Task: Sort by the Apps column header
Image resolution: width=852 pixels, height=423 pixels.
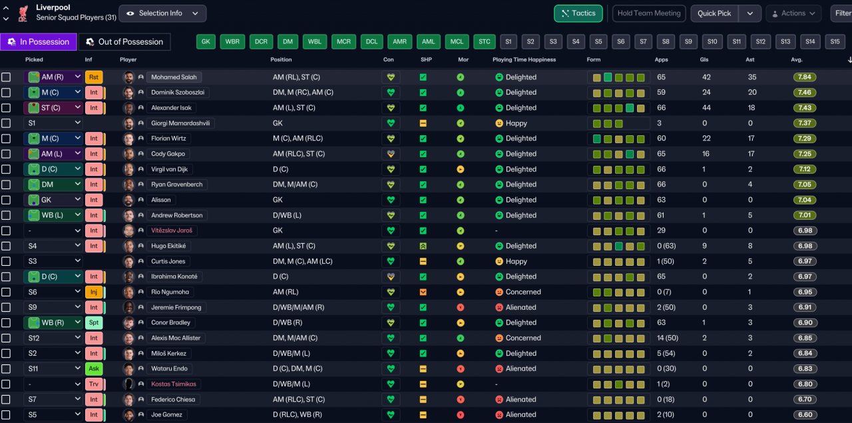Action: (662, 60)
